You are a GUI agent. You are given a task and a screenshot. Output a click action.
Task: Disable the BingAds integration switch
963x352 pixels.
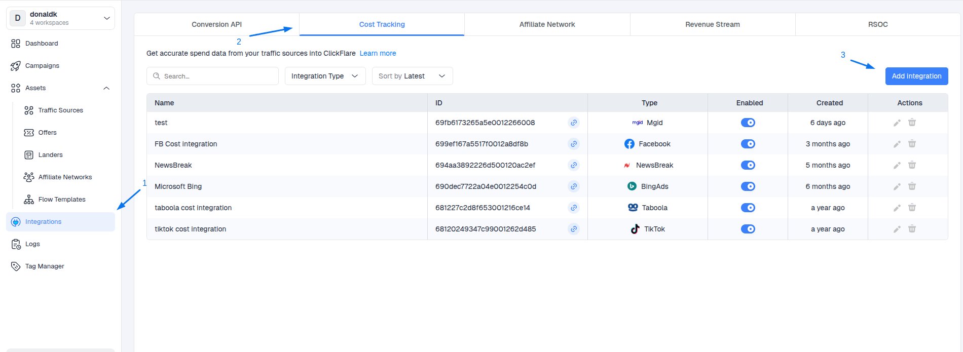point(748,186)
